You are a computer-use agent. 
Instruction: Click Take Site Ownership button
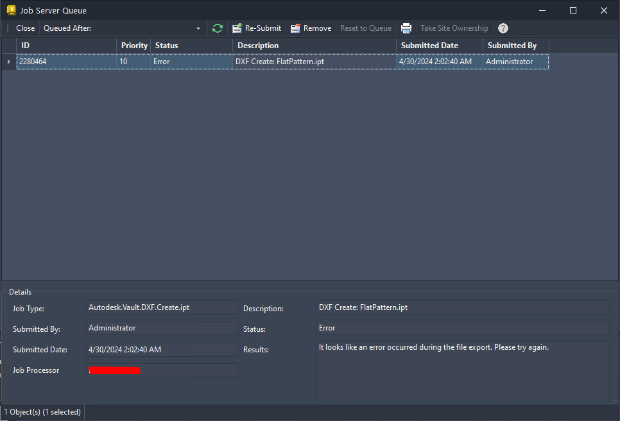tap(454, 28)
